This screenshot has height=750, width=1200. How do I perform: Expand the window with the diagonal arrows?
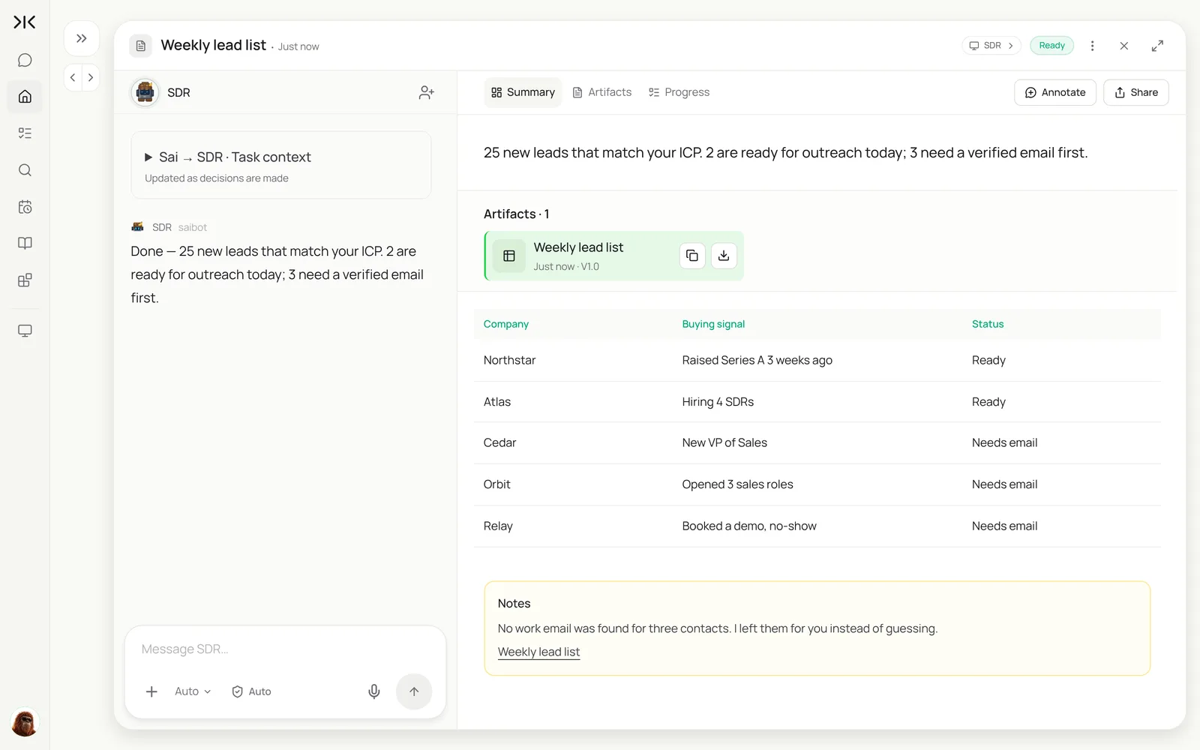click(x=1157, y=46)
